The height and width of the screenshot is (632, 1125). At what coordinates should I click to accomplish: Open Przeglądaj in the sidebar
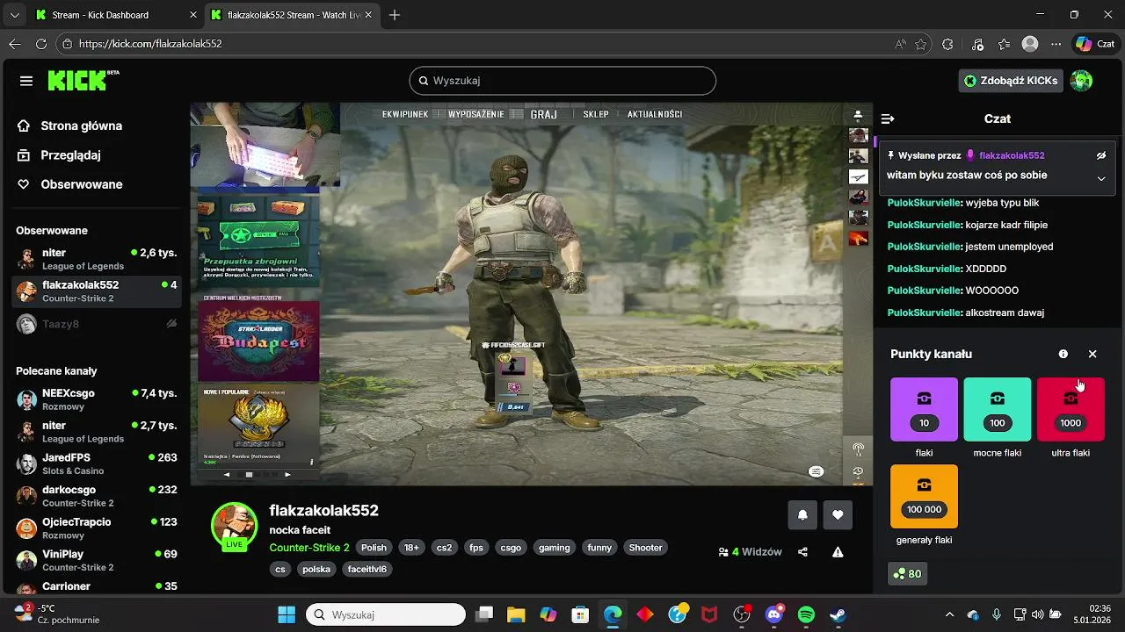pyautogui.click(x=70, y=155)
